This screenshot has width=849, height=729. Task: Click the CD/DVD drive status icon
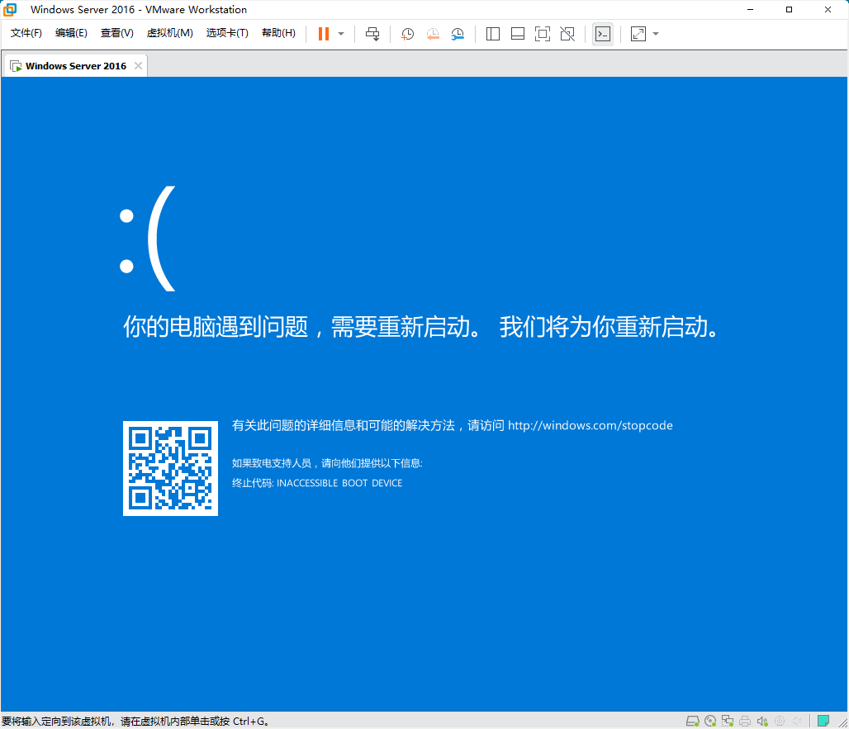pos(711,720)
